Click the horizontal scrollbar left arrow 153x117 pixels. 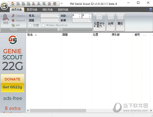point(28,111)
